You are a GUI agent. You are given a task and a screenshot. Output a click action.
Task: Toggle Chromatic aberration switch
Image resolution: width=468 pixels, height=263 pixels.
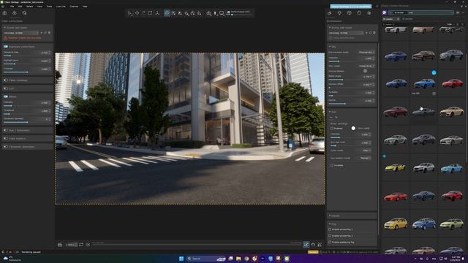6,147
